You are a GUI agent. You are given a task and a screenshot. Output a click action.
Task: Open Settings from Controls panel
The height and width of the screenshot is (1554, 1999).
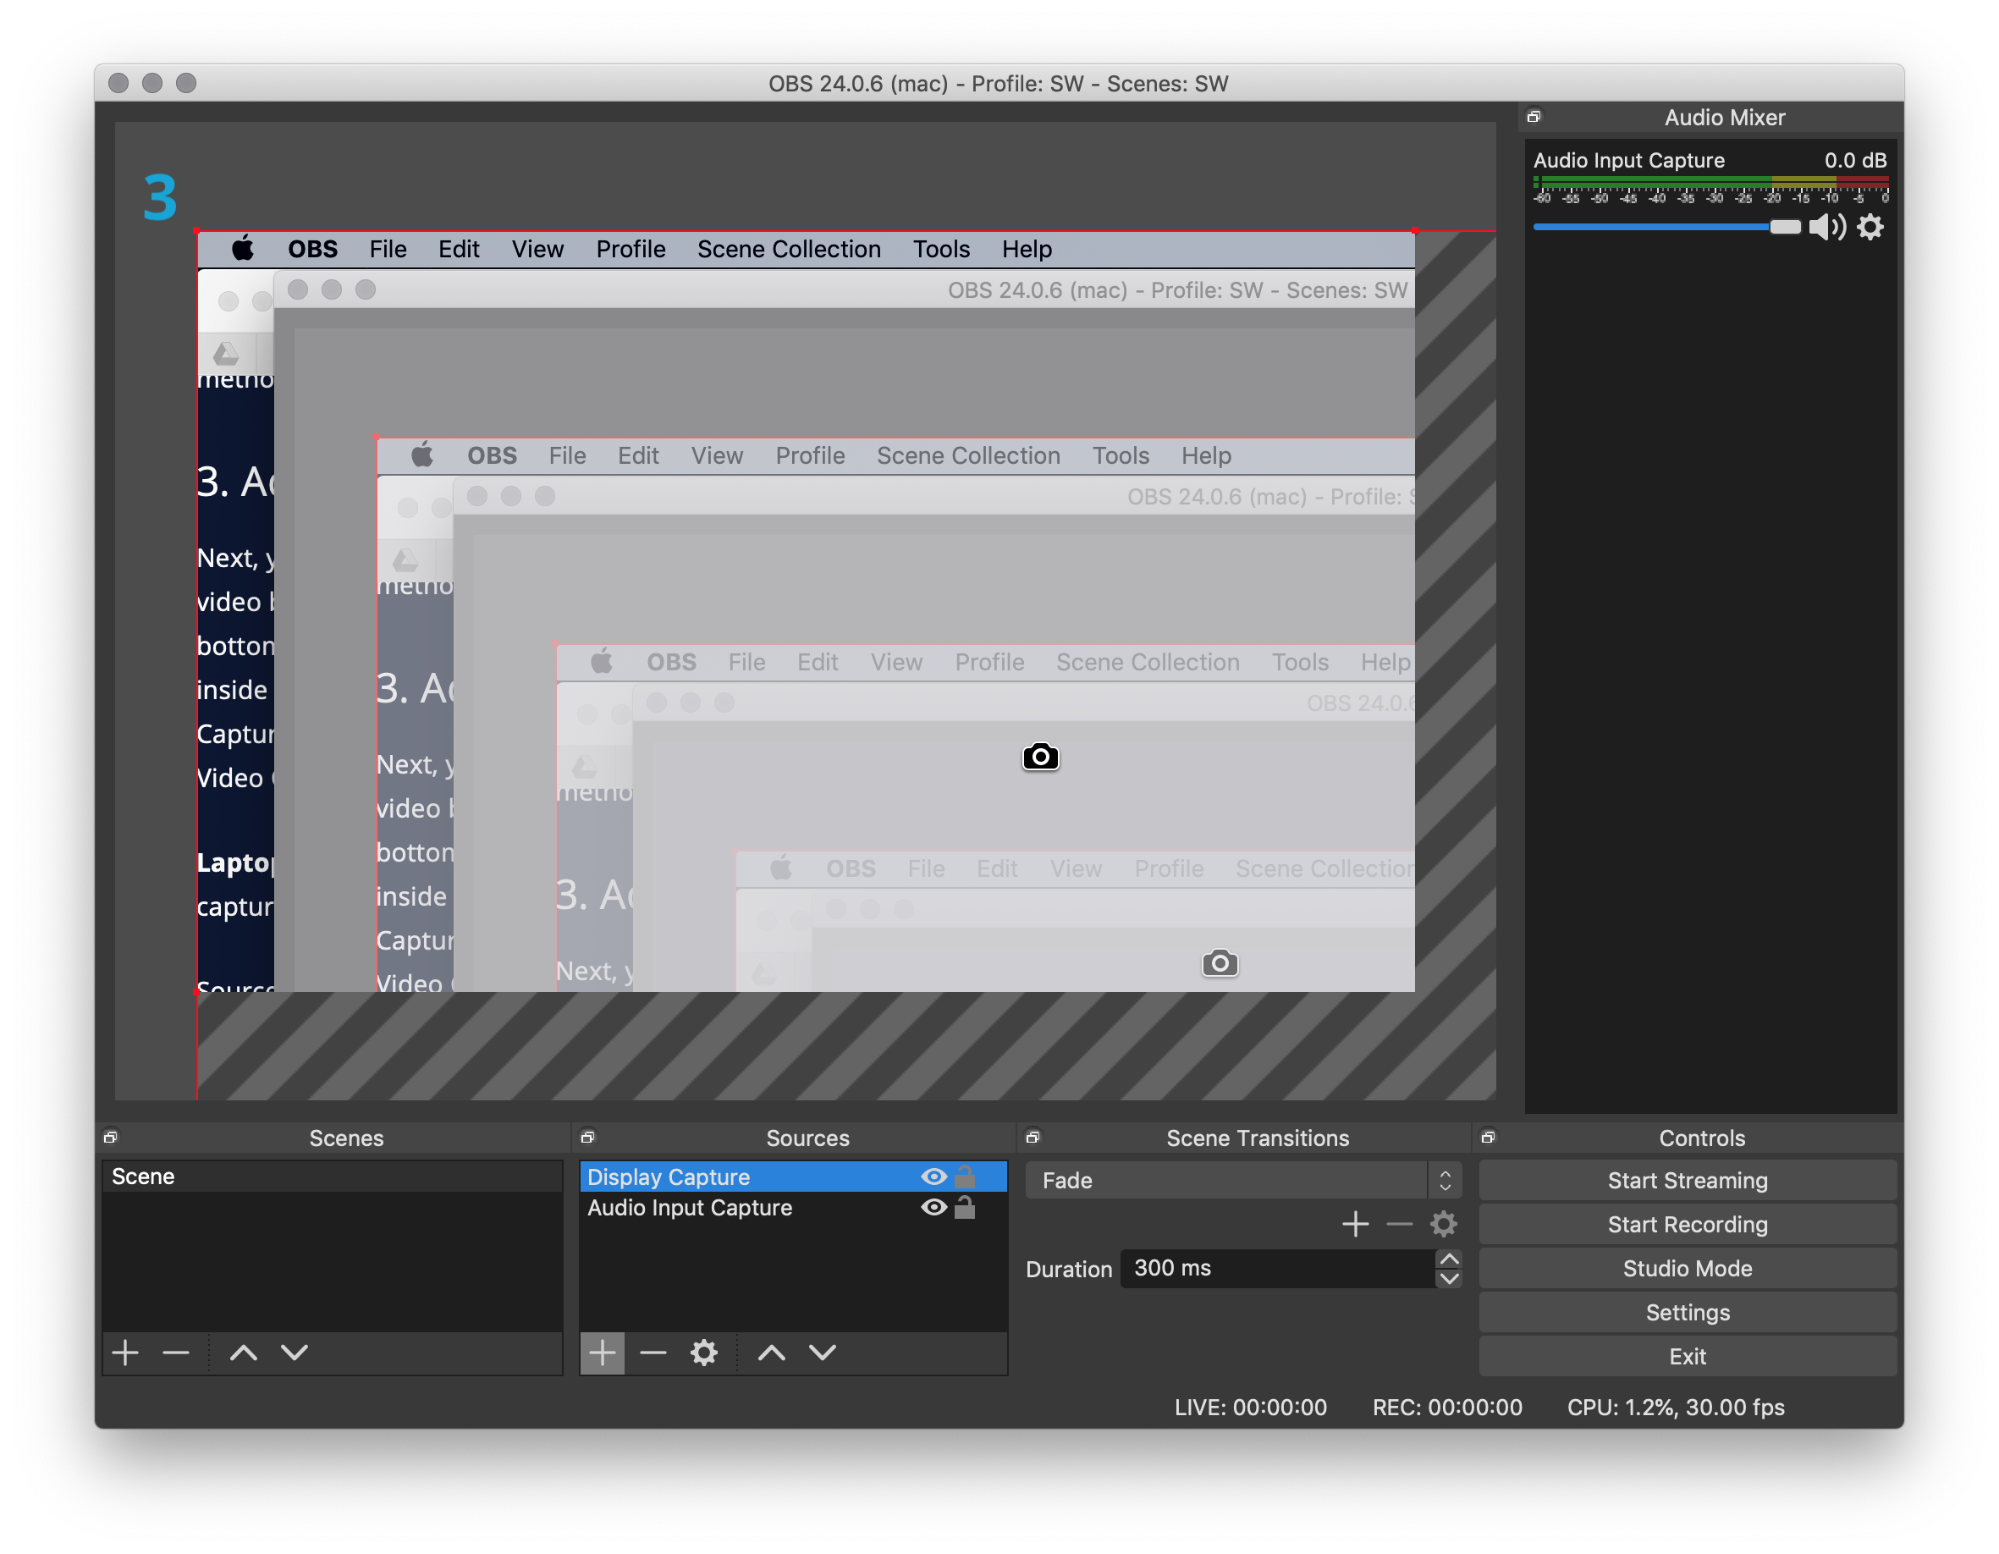pos(1687,1313)
